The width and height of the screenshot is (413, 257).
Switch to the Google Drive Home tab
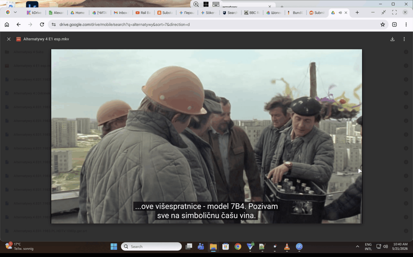point(78,13)
